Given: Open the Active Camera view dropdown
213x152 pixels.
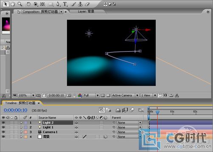Looking at the screenshot, I should coord(125,95).
